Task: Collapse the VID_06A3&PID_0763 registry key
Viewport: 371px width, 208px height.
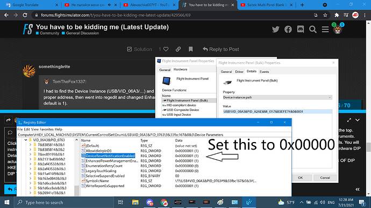Action: point(26,140)
